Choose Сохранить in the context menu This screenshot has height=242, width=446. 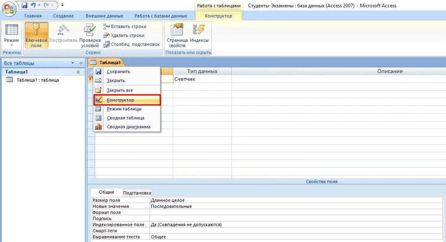[x=127, y=71]
